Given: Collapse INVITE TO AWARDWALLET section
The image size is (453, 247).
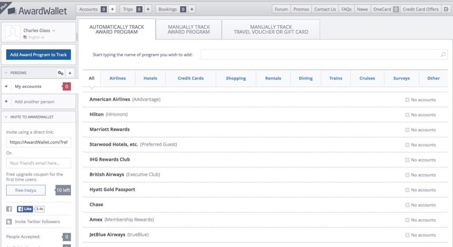Looking at the screenshot, I should click(x=6, y=117).
